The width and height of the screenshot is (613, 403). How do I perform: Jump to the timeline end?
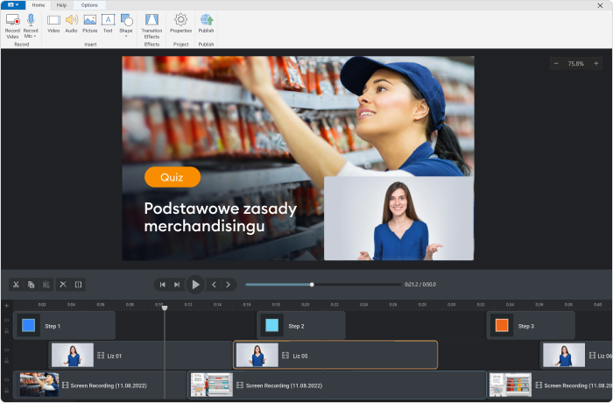point(177,285)
